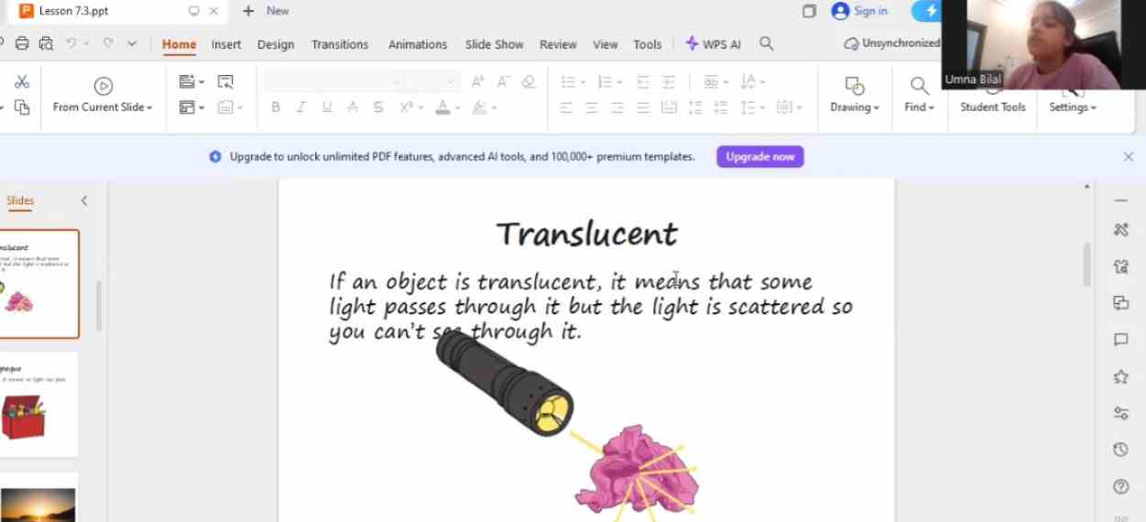
Task: Open the comment bubble icon in right sidebar
Action: pos(1120,340)
